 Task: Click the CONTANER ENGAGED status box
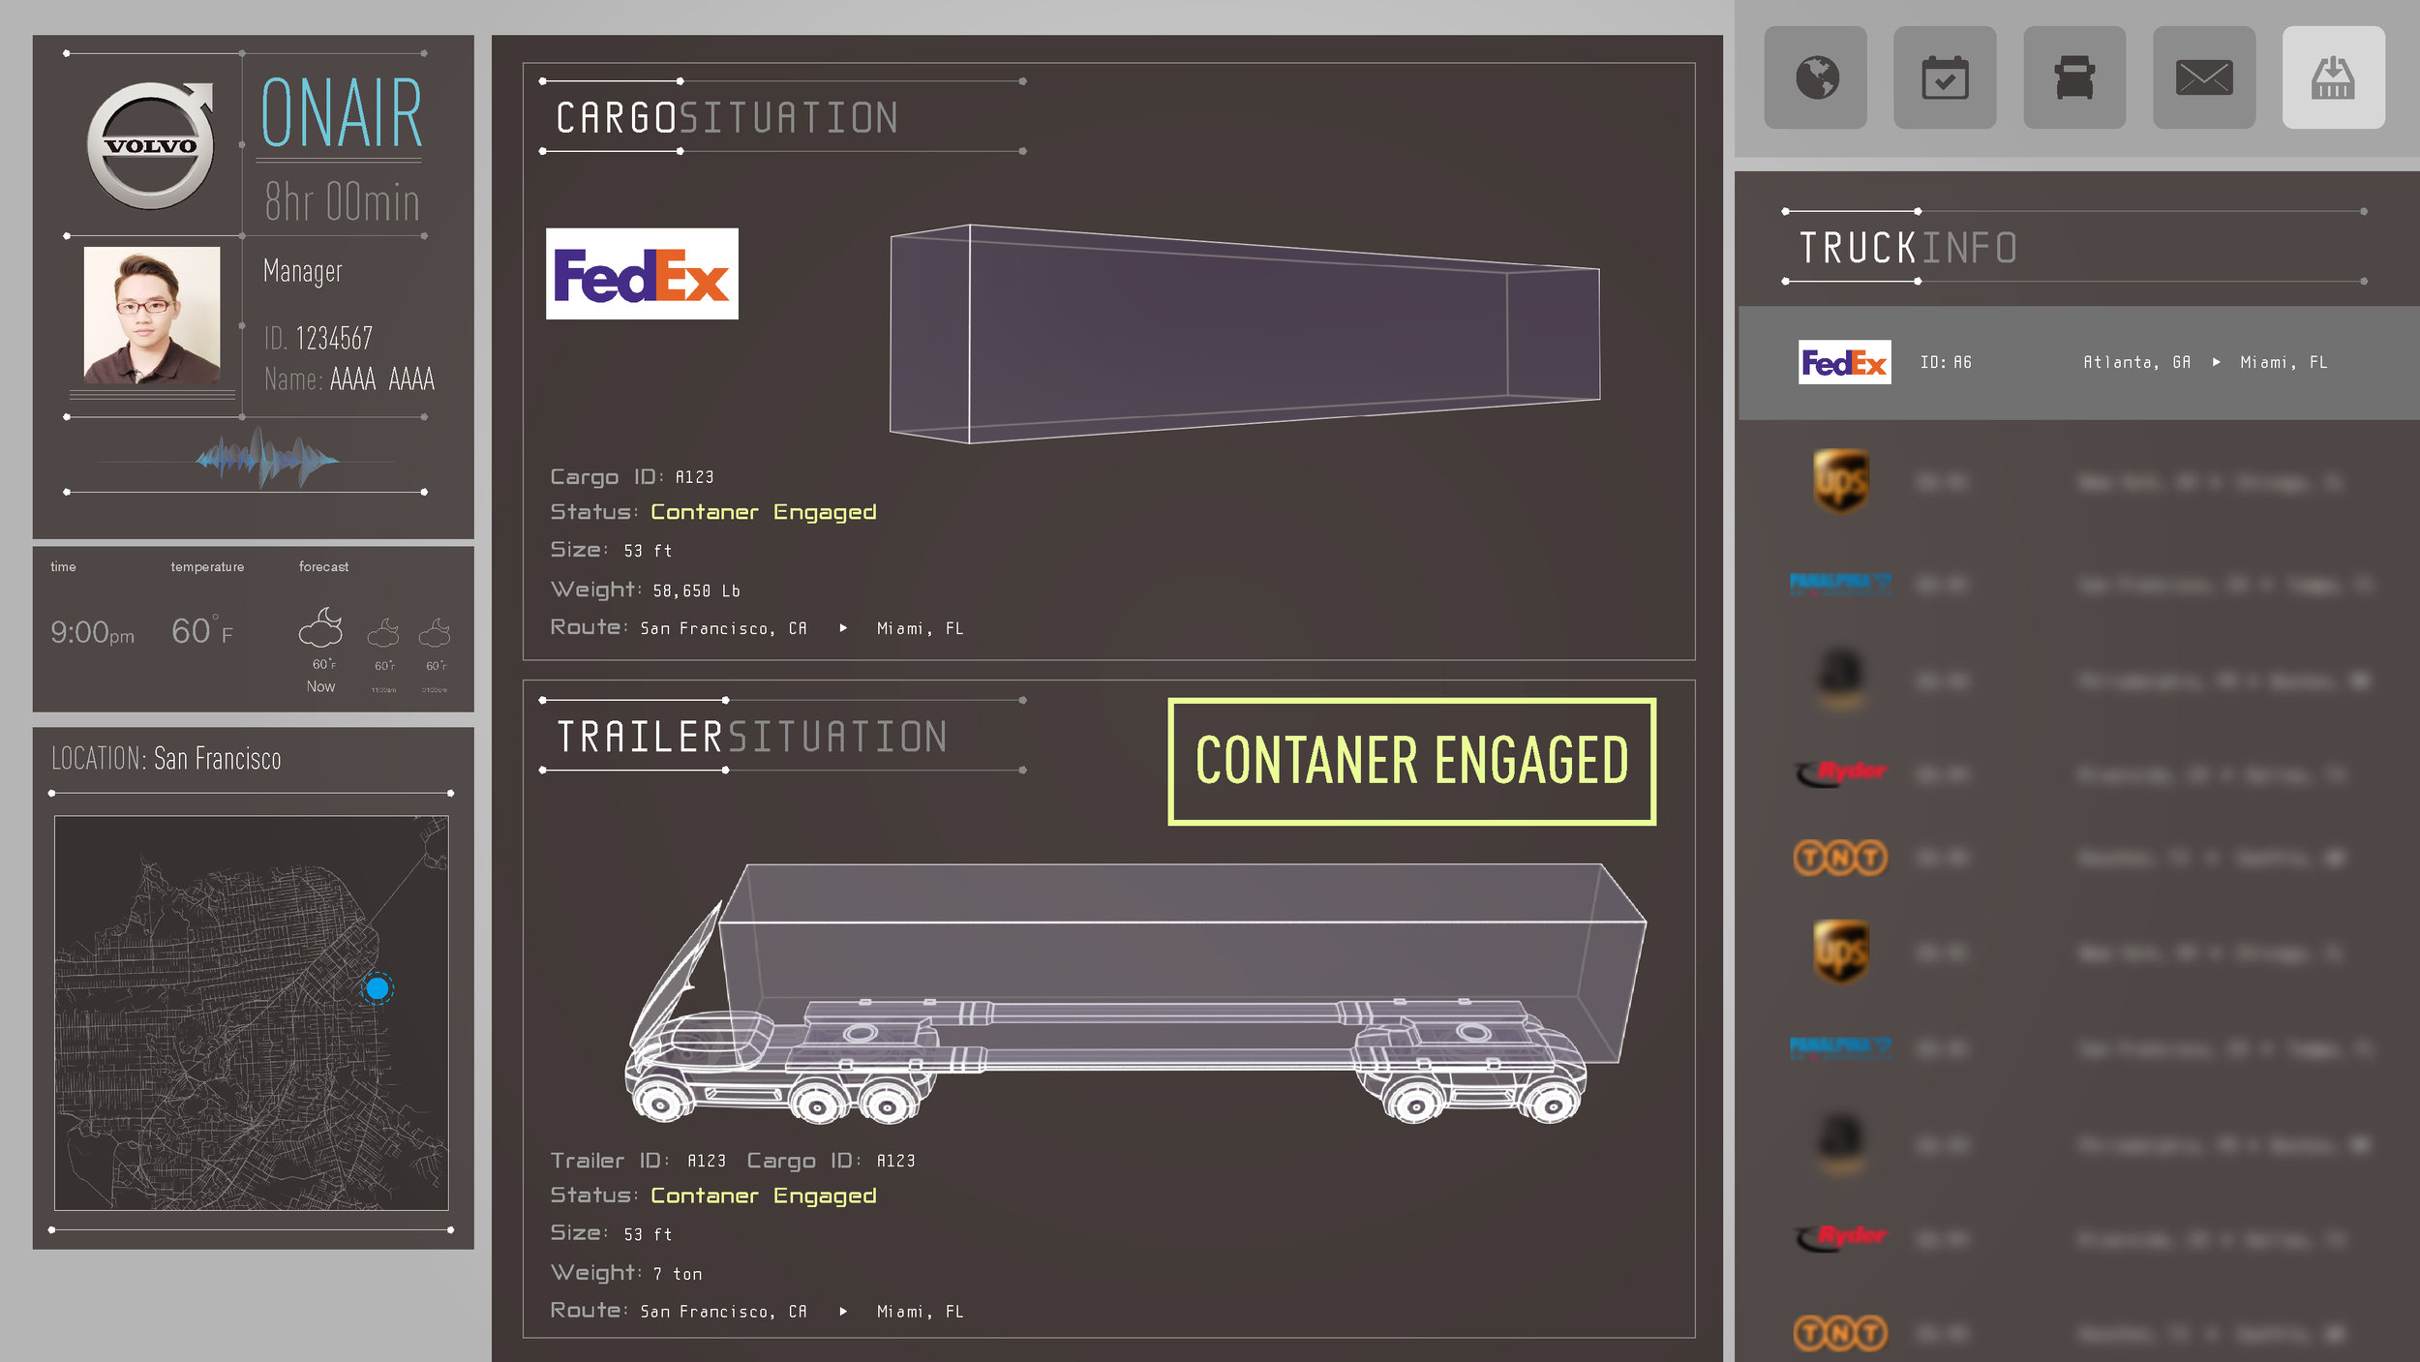(1411, 762)
